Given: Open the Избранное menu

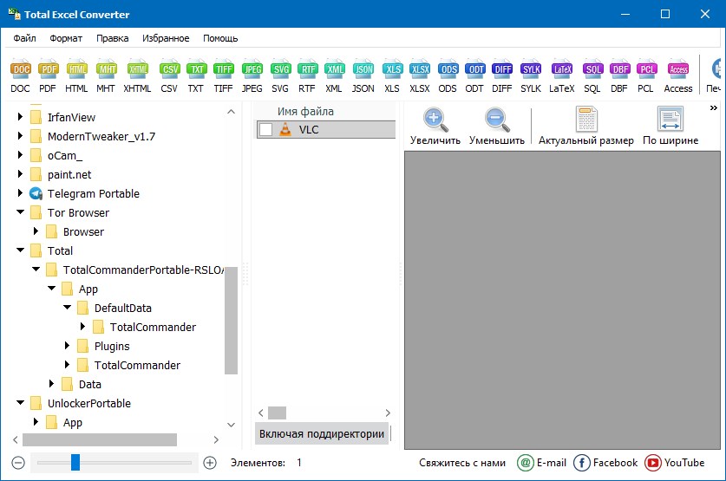Looking at the screenshot, I should (166, 38).
